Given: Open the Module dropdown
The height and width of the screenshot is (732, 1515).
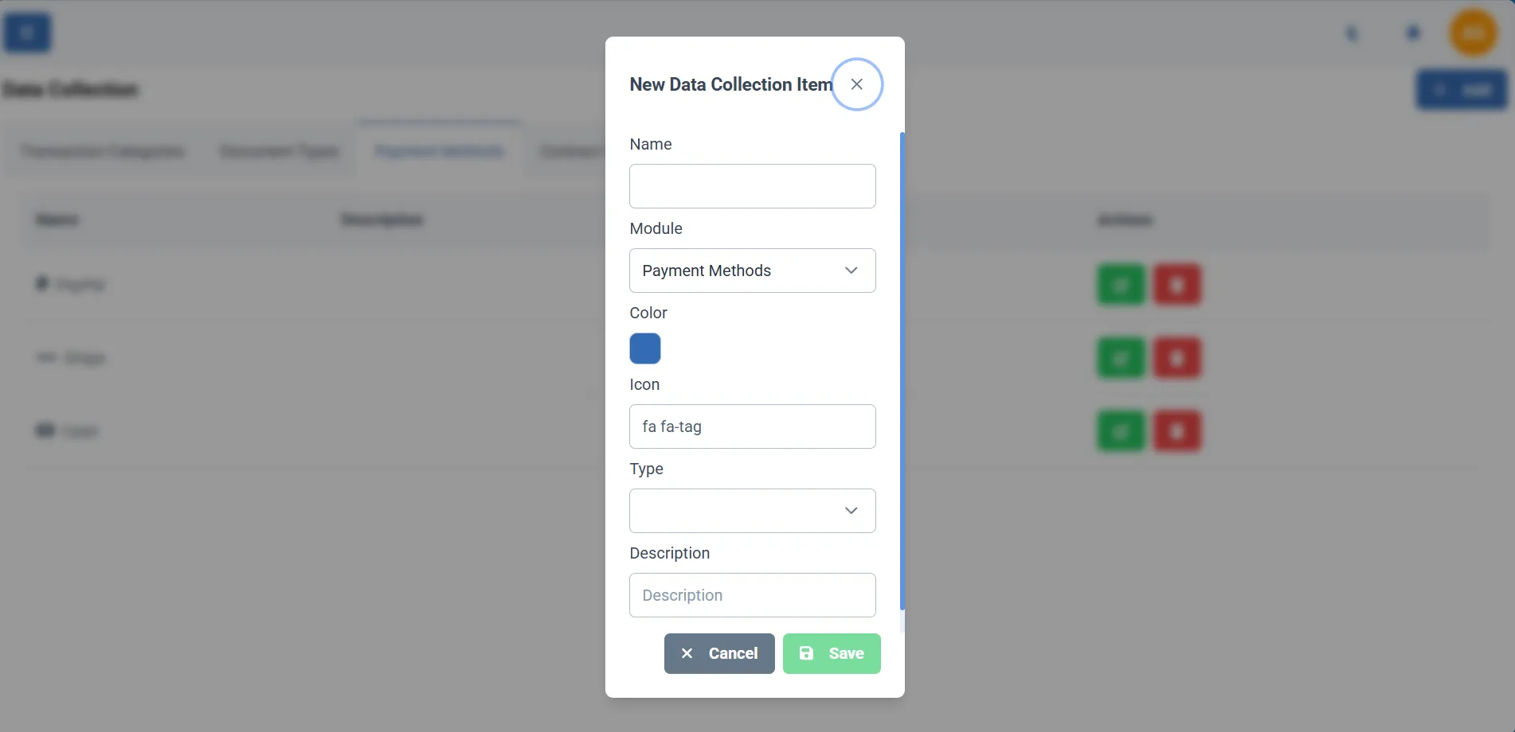Looking at the screenshot, I should [751, 271].
